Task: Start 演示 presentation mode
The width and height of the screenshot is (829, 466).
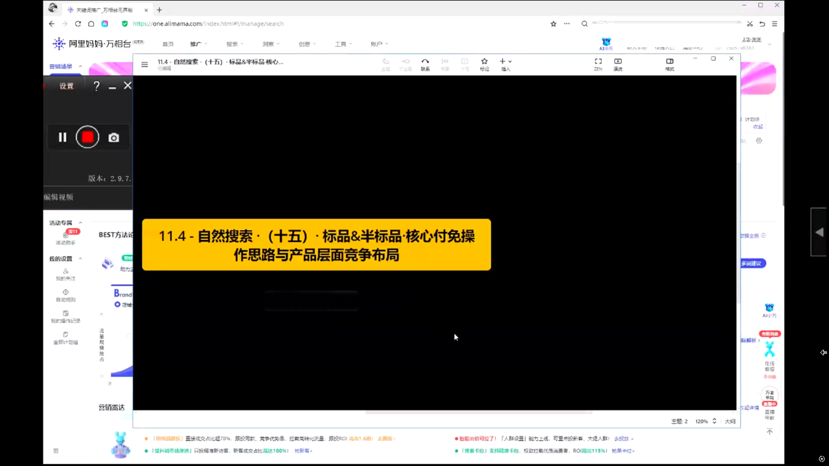Action: tap(618, 64)
